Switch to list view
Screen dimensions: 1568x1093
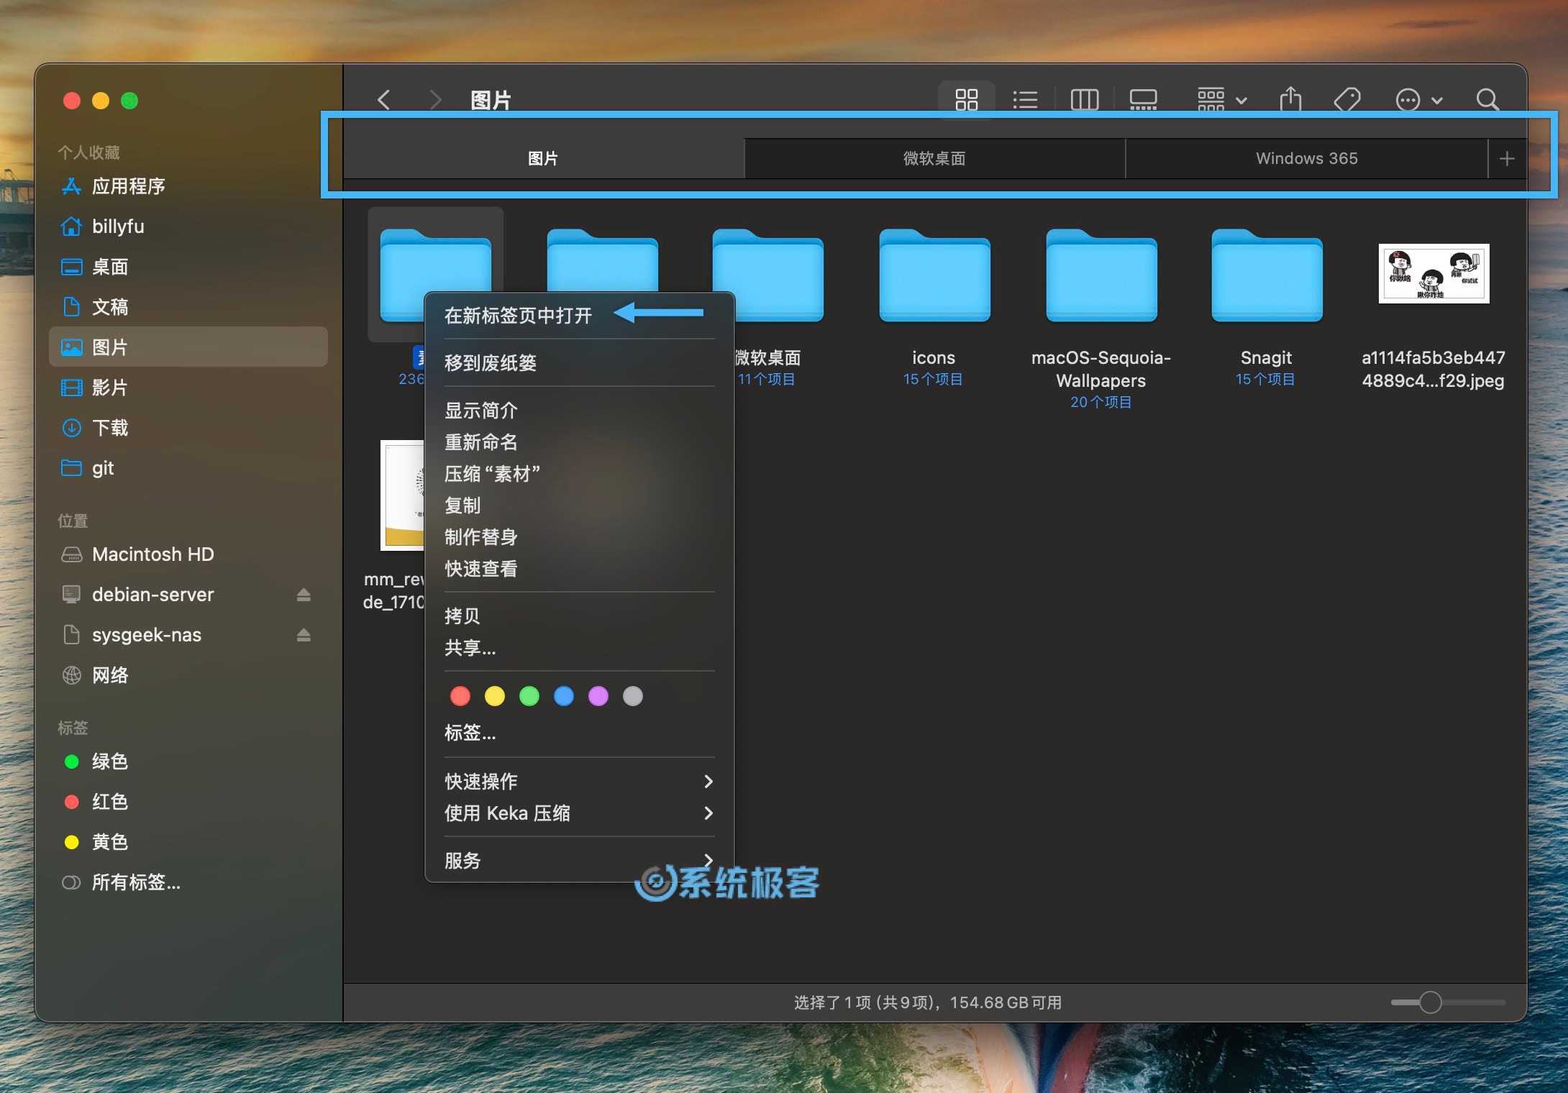[1025, 99]
